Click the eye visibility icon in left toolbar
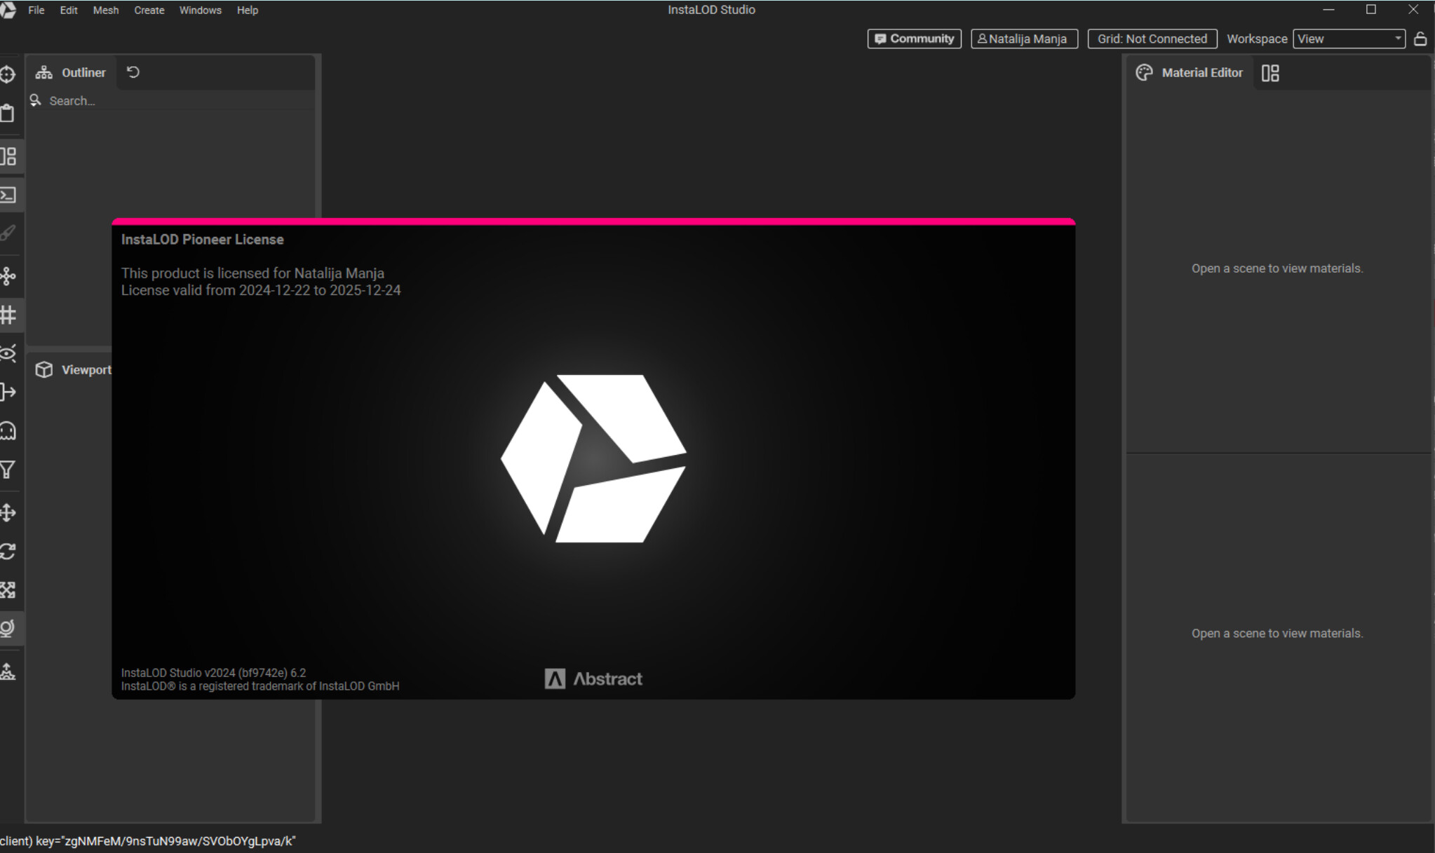Image resolution: width=1435 pixels, height=853 pixels. (x=8, y=353)
